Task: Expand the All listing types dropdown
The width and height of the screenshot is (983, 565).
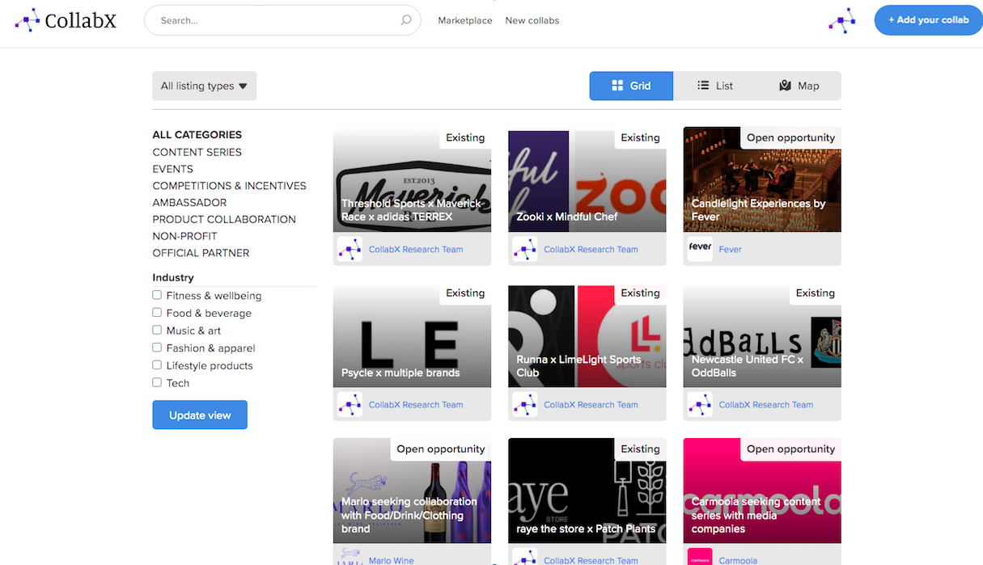Action: (x=204, y=86)
